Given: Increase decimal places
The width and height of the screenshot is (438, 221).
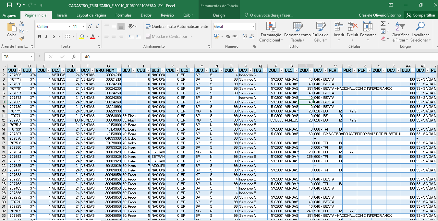Looking at the screenshot, I should (x=245, y=36).
